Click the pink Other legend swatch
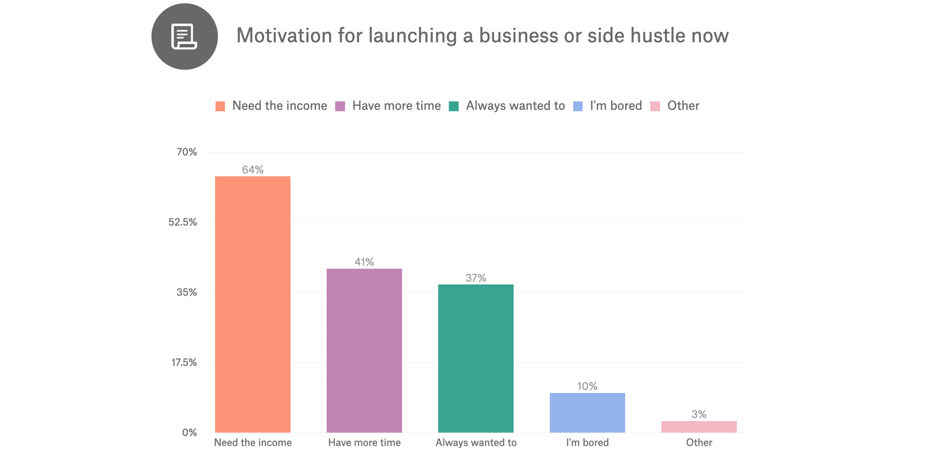The image size is (938, 456). 655,106
